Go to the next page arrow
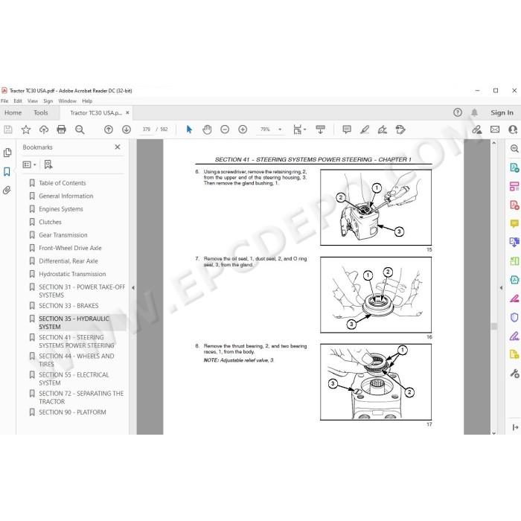Image resolution: width=521 pixels, height=521 pixels. (x=127, y=130)
